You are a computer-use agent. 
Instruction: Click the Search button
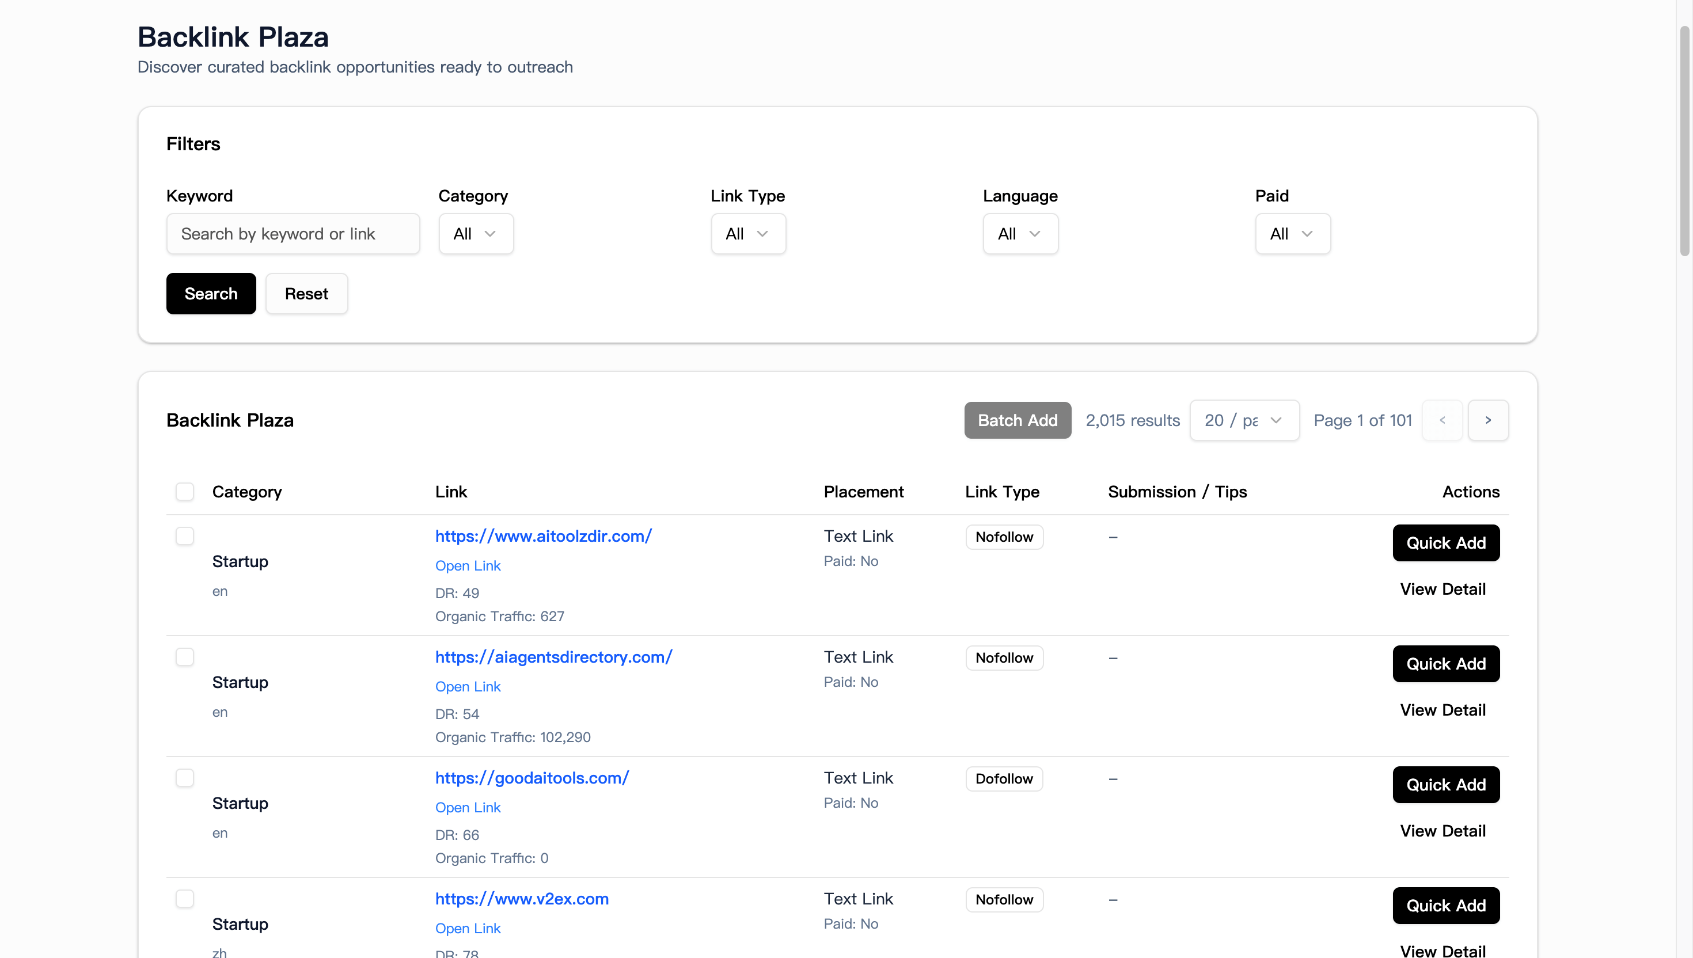click(211, 294)
